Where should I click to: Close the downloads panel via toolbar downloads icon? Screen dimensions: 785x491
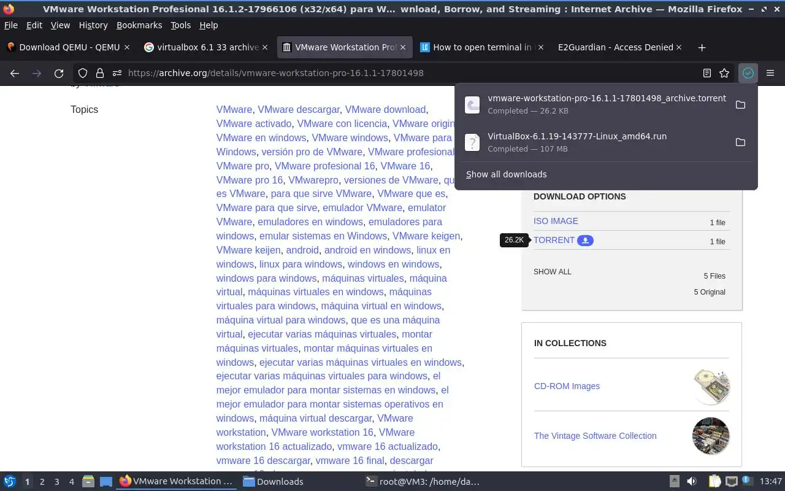[748, 73]
